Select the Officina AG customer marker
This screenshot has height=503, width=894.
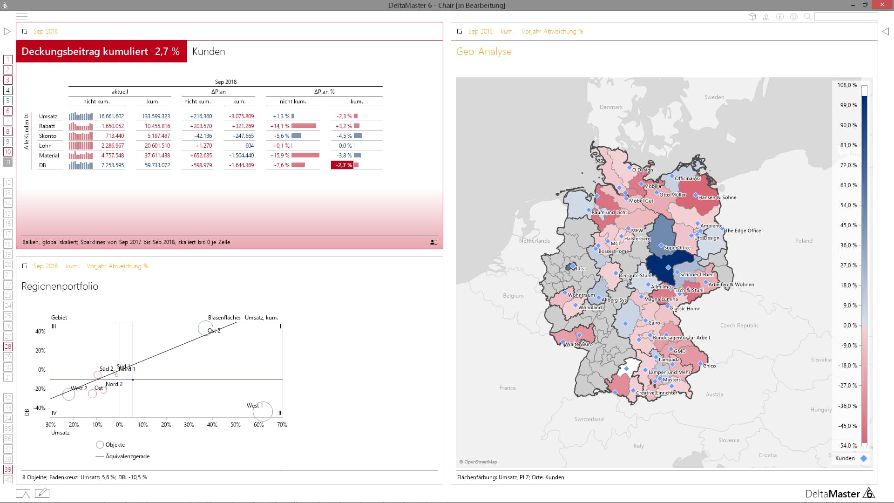coord(672,177)
